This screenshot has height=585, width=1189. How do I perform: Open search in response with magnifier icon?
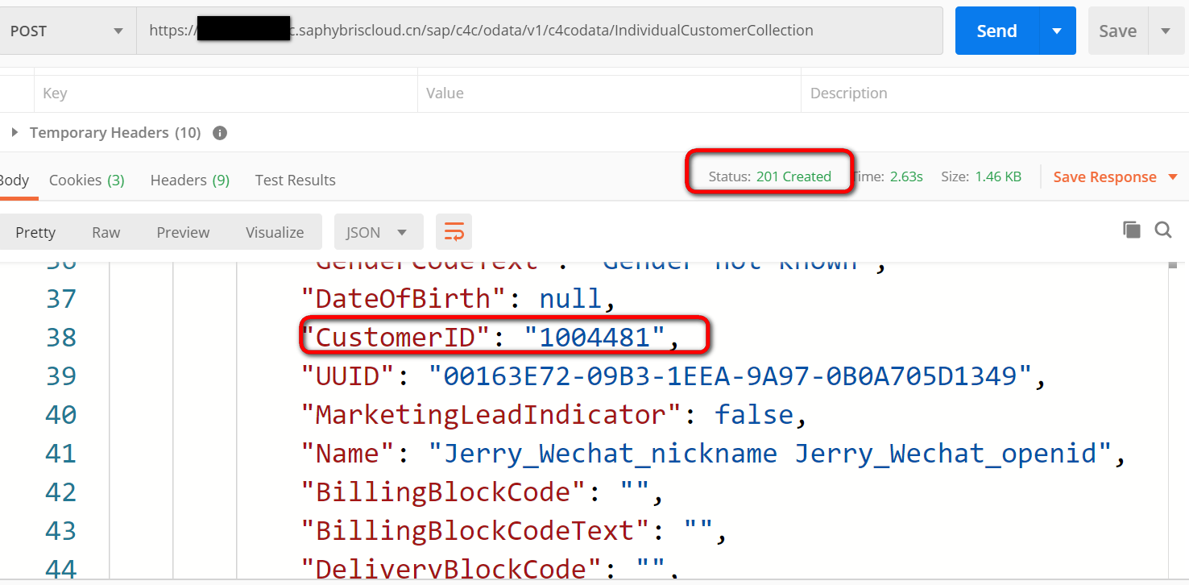coord(1163,230)
